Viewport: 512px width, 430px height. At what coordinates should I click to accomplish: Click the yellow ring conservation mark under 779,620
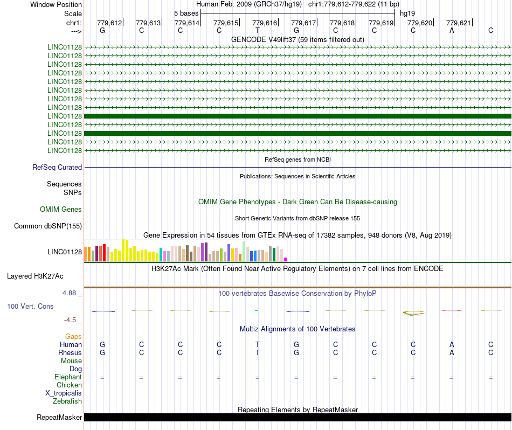[x=413, y=313]
